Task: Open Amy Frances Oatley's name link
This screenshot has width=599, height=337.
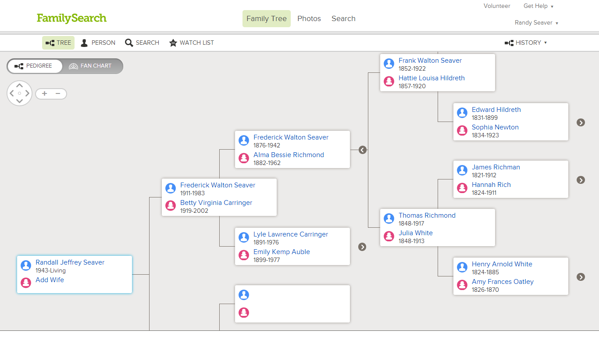Action: pyautogui.click(x=503, y=282)
